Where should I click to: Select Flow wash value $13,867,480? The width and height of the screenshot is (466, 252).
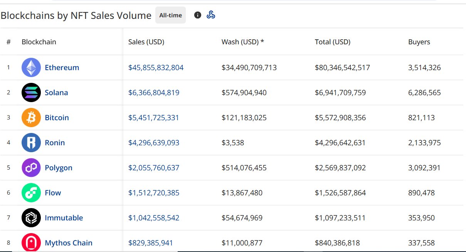coord(242,193)
